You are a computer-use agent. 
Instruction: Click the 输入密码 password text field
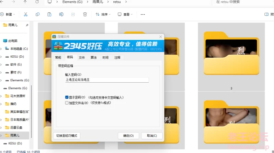tap(107, 80)
